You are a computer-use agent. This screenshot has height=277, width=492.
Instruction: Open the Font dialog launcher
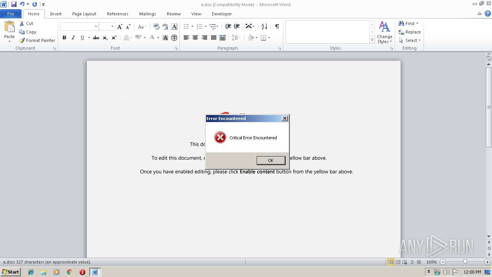(176, 48)
